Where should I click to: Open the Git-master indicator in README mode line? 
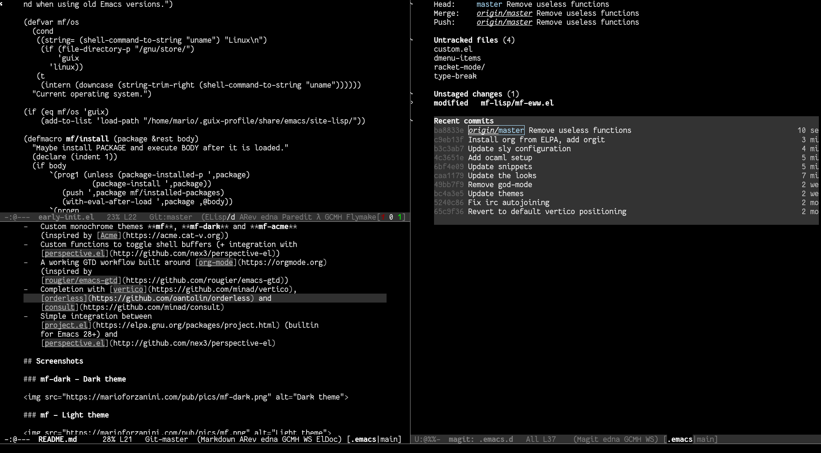tap(166, 439)
